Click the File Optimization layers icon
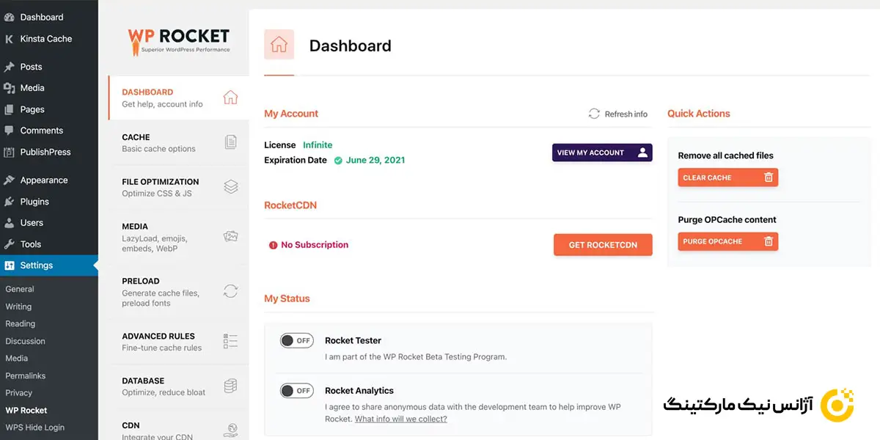This screenshot has width=880, height=440. (230, 187)
